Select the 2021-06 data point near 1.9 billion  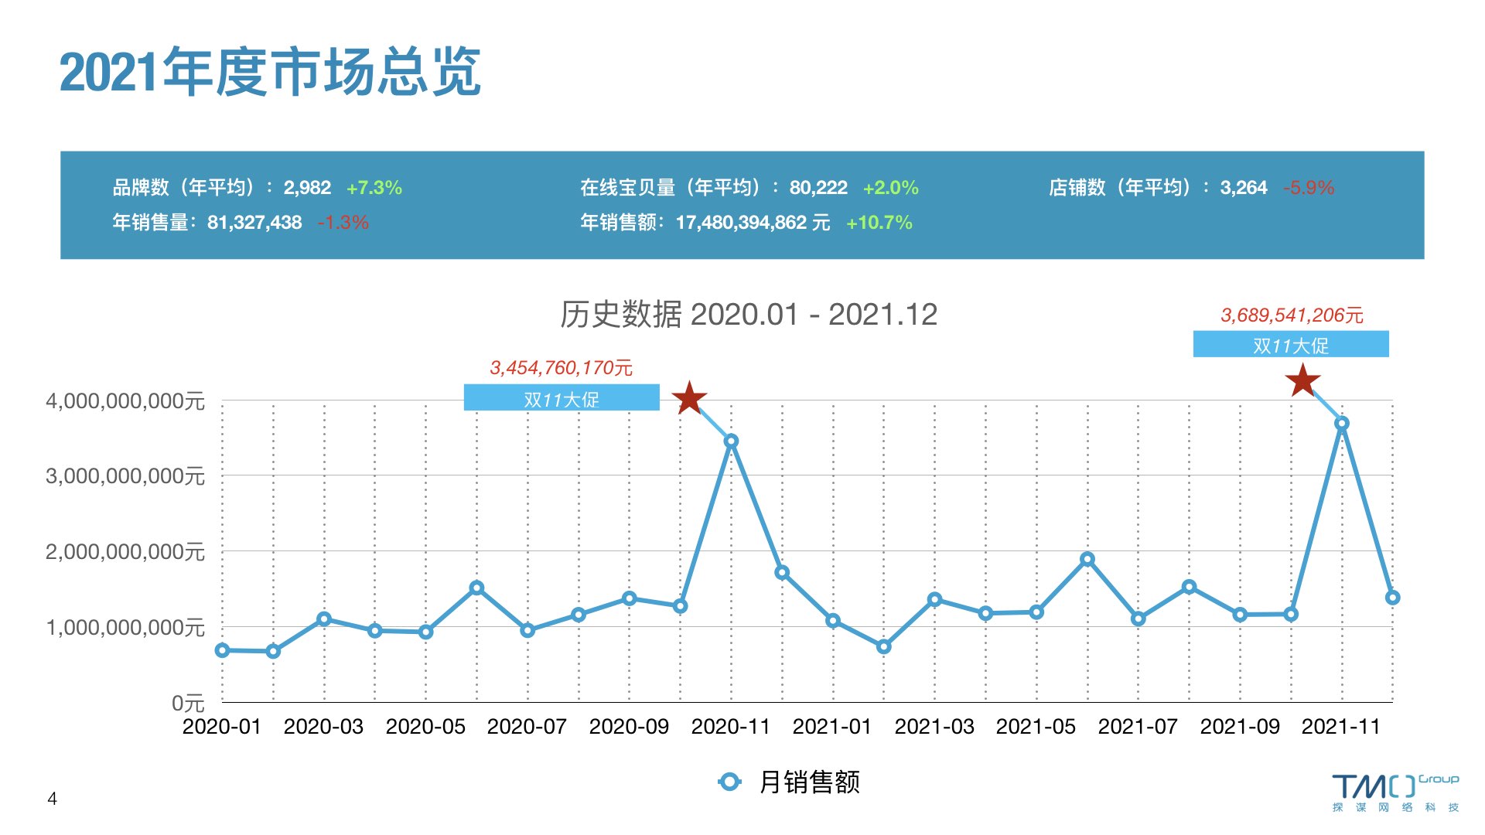(x=1087, y=559)
